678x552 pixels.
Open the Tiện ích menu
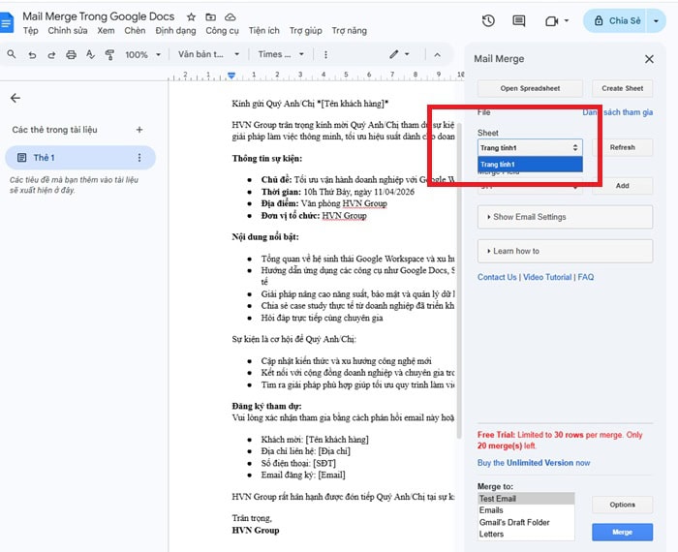[263, 31]
